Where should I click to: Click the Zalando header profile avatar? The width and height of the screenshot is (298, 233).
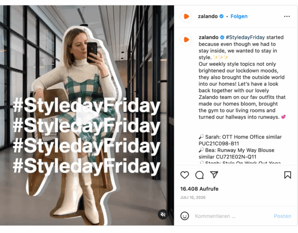point(186,16)
